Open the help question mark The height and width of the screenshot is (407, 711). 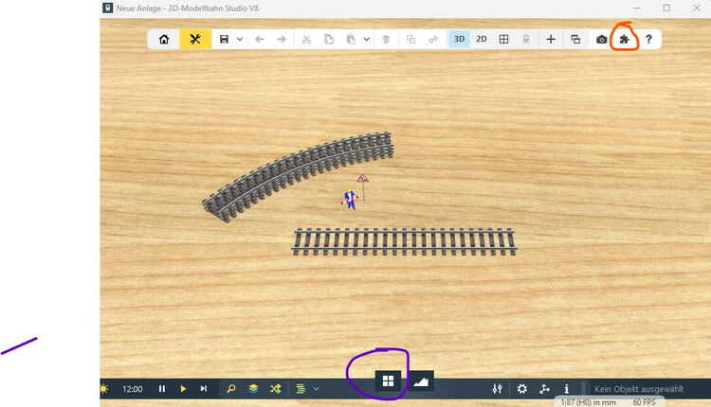point(648,40)
